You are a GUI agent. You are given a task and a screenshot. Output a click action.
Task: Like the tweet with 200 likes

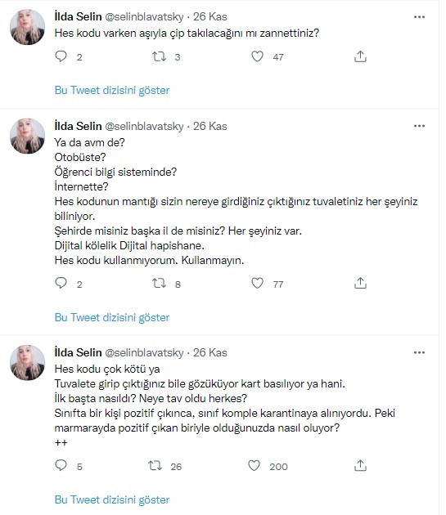tap(254, 465)
